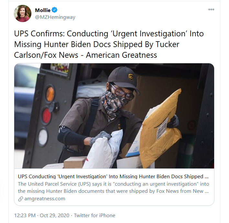The width and height of the screenshot is (229, 223).
Task: Click the blue verified badge
Action: (54, 10)
